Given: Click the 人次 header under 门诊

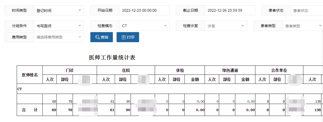Looking at the screenshot, I should coord(50,80).
